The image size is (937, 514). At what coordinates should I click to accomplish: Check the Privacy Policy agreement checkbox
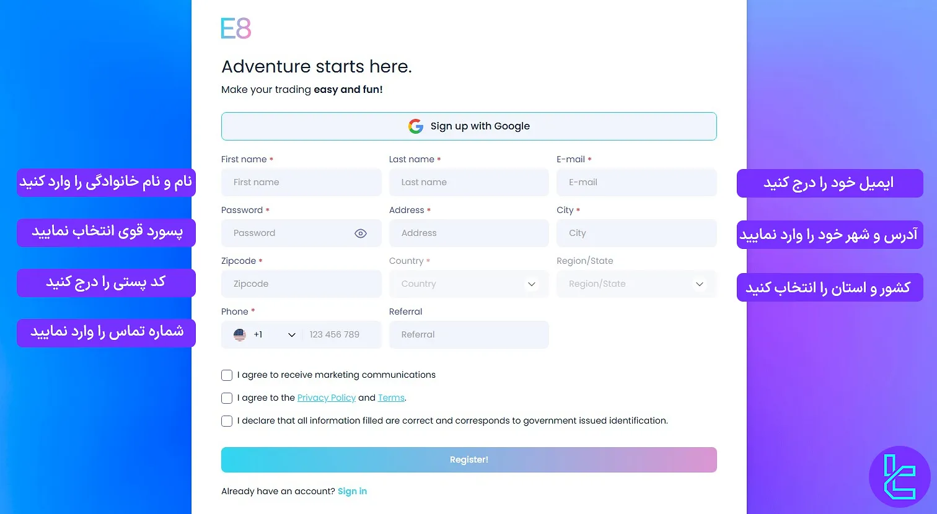pos(227,398)
